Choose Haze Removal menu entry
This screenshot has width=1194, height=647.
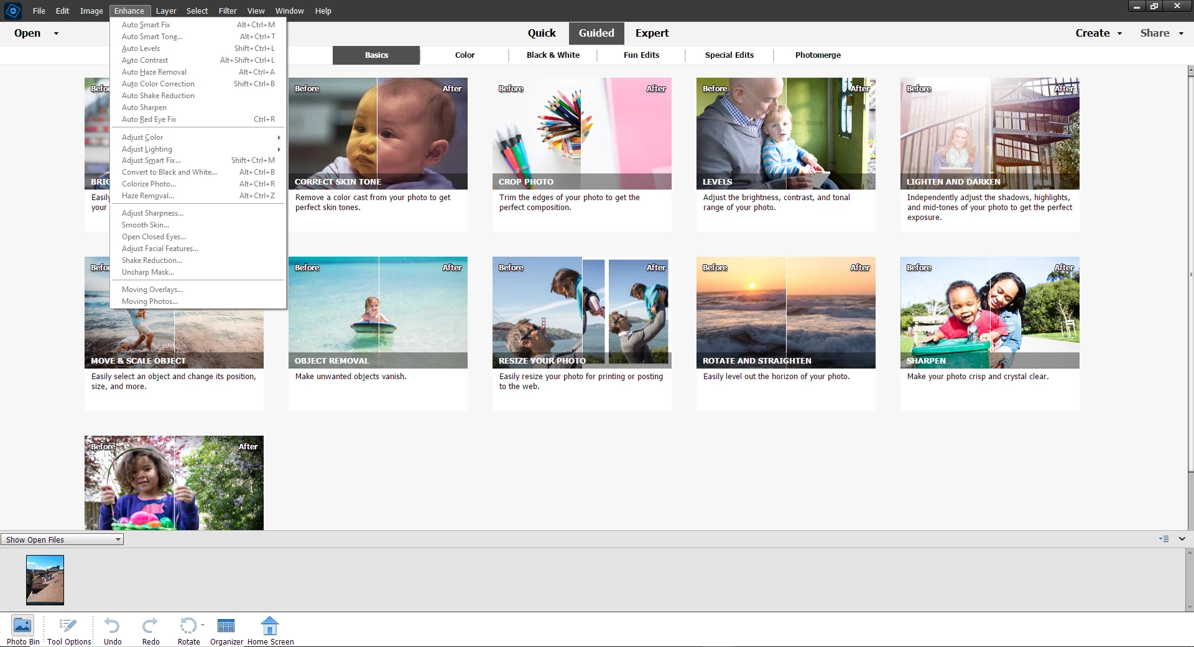pos(198,196)
